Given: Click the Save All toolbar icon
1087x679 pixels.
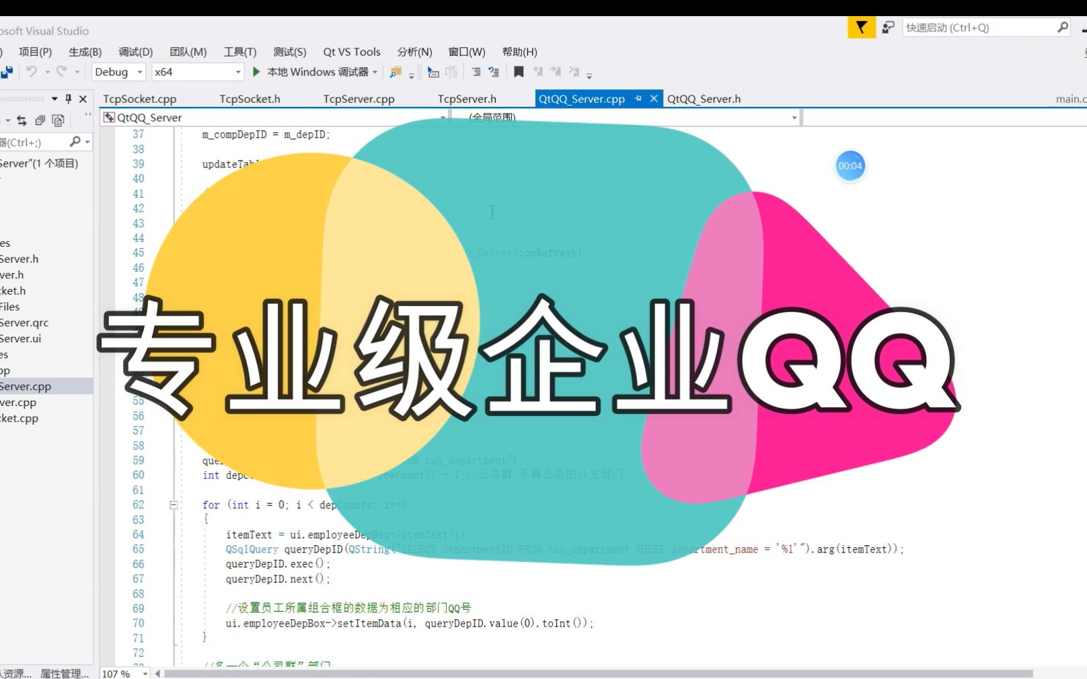Looking at the screenshot, I should (7, 72).
